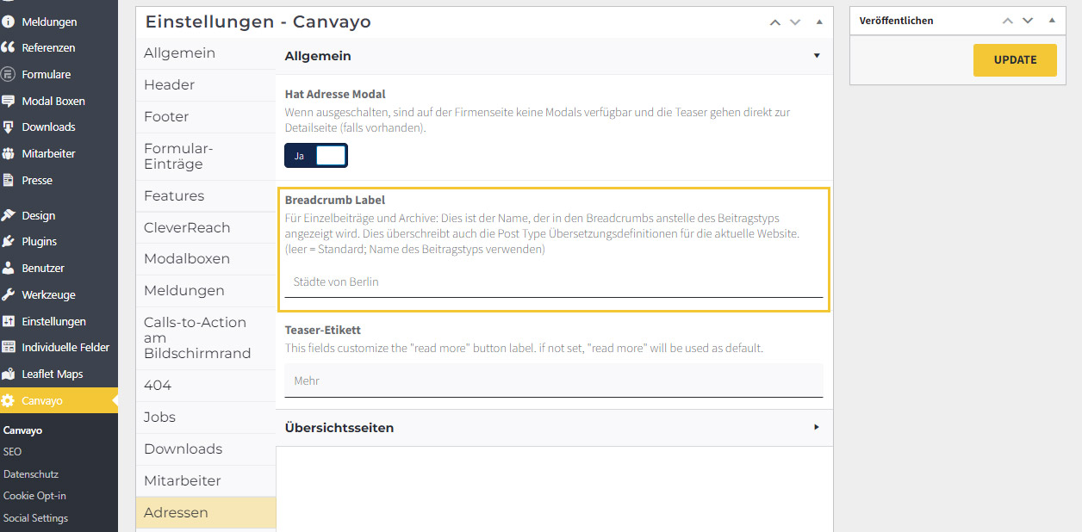This screenshot has width=1082, height=532.
Task: Click the Werkzeuge wrench icon
Action: tap(9, 295)
